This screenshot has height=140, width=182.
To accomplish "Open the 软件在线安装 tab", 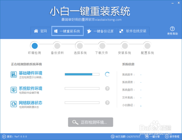I will pyautogui.click(x=133, y=31).
